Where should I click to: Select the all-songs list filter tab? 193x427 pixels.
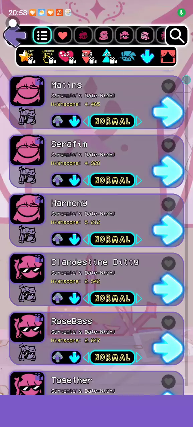tap(42, 35)
